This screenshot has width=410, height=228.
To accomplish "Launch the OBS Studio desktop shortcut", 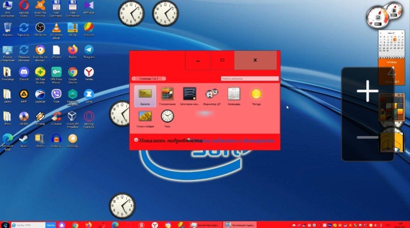I will 40,29.
